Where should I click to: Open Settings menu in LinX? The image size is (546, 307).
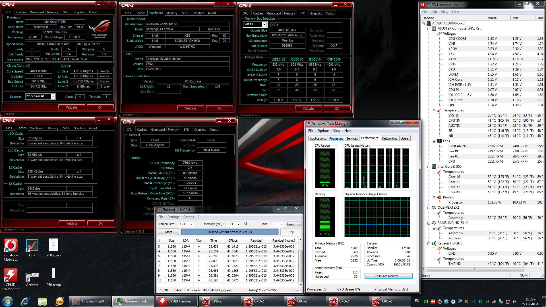point(173,217)
